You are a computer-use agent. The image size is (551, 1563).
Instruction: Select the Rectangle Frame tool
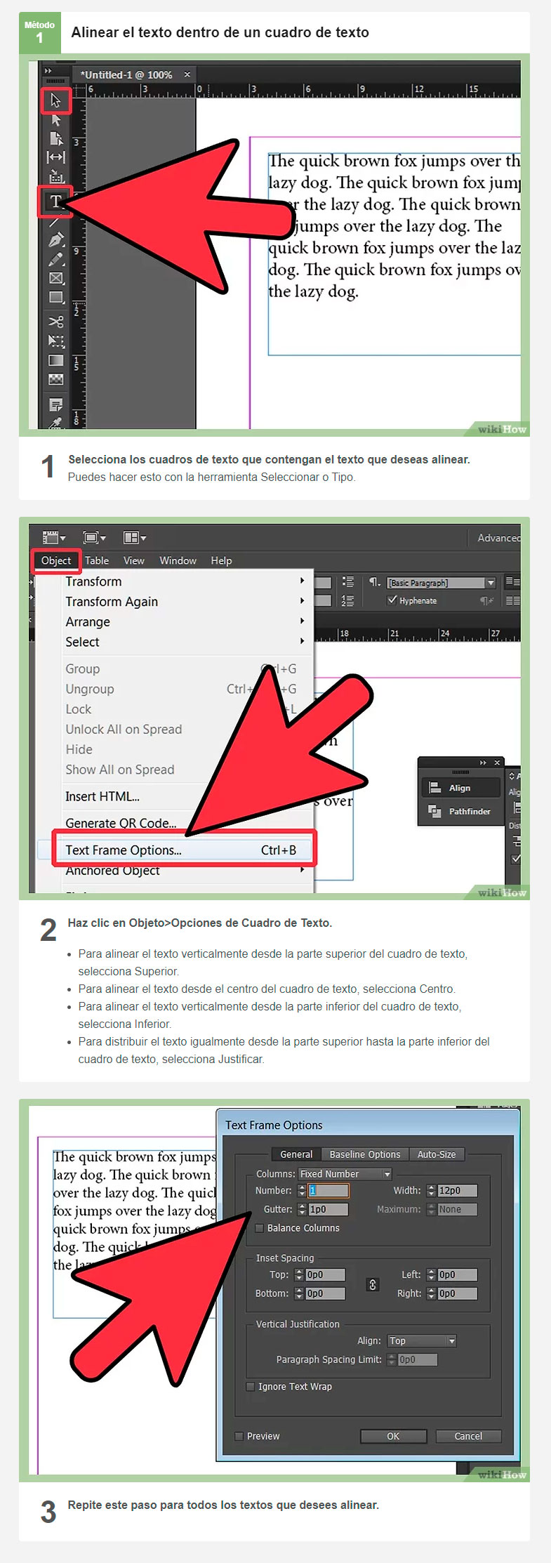tap(56, 278)
